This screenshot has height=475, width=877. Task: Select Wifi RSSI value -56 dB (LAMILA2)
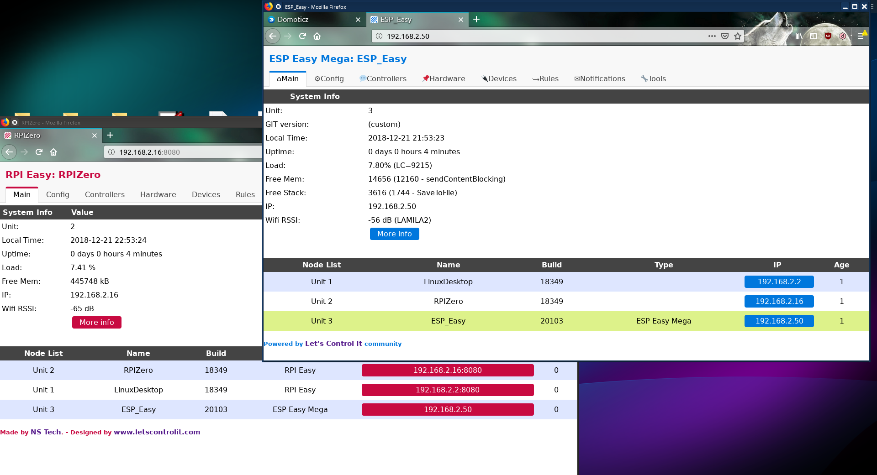click(400, 220)
